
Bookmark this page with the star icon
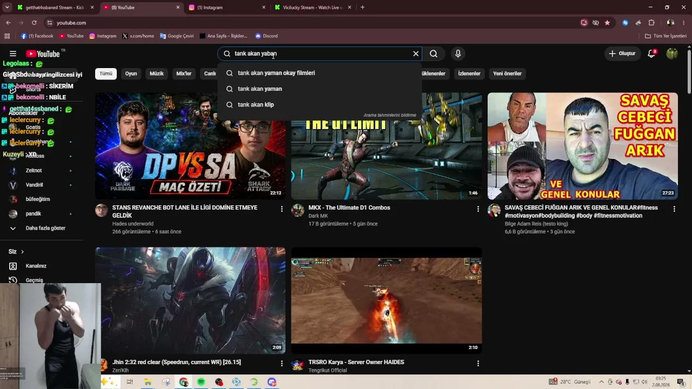coord(607,23)
